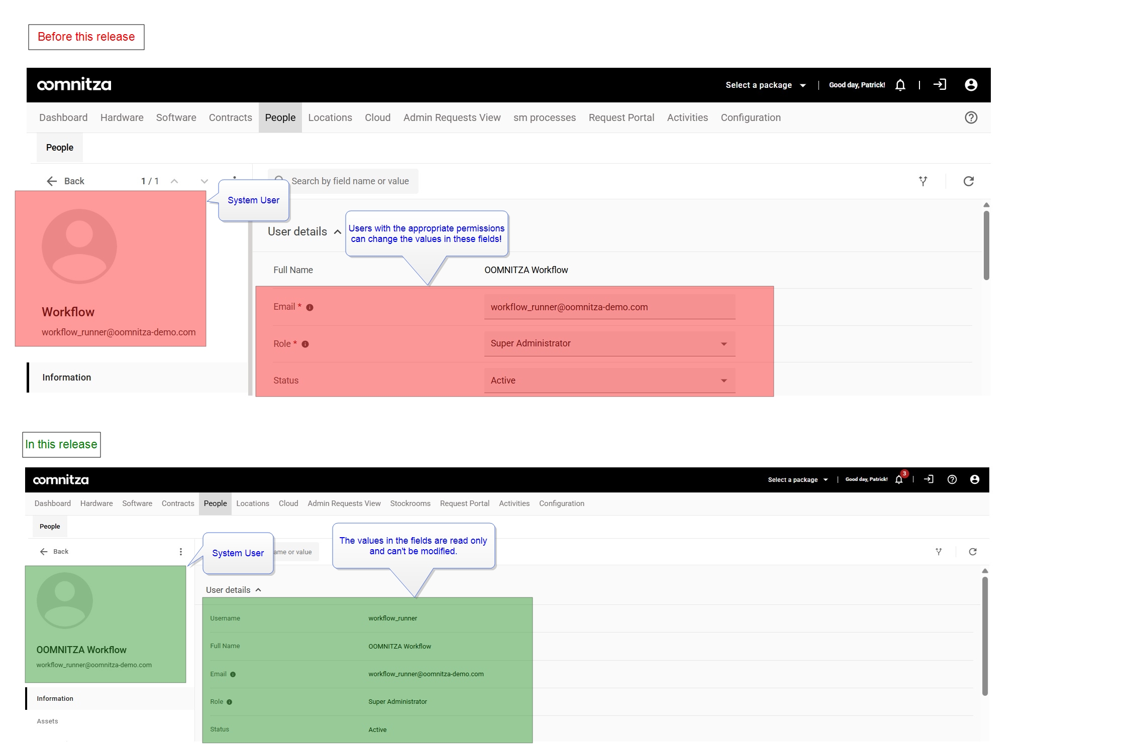This screenshot has width=1132, height=750.
Task: Open the Dashboard tab in the top navigation
Action: [63, 117]
